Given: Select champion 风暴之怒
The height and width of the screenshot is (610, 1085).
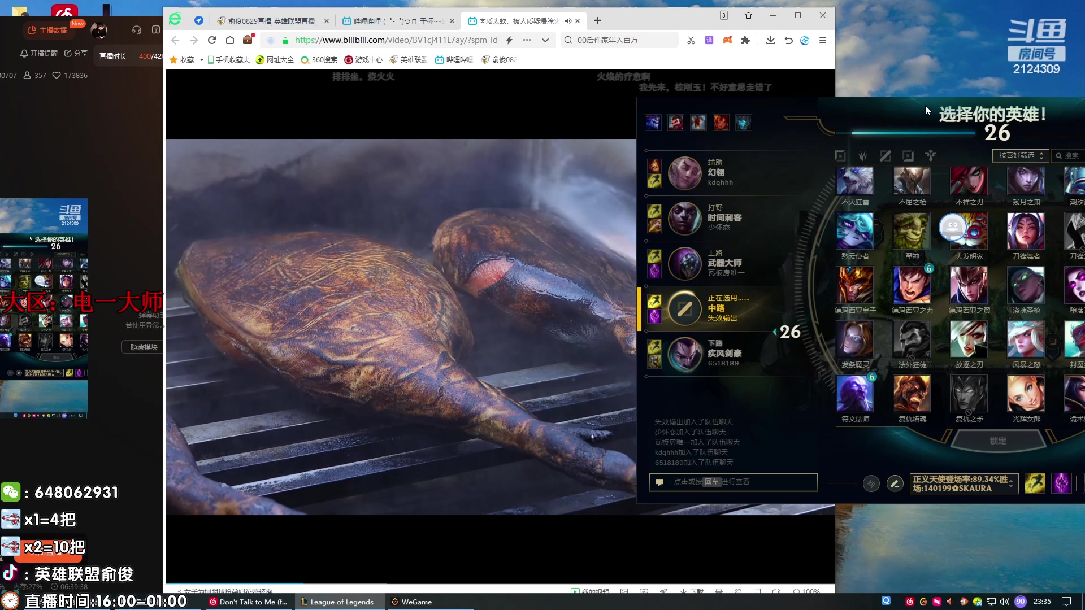Looking at the screenshot, I should pyautogui.click(x=1026, y=339).
